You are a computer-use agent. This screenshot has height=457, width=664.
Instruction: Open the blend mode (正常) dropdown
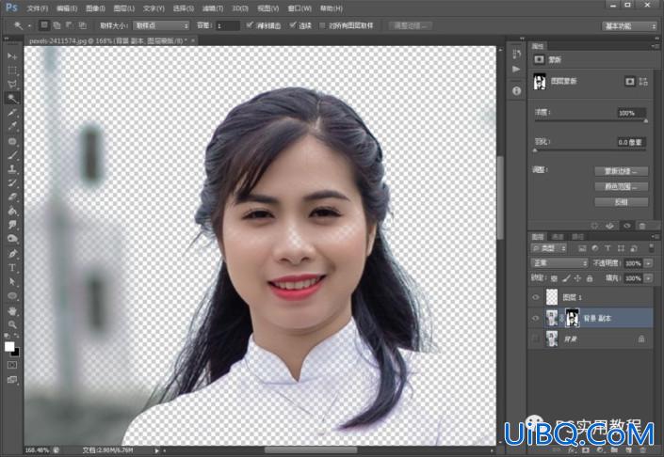559,263
